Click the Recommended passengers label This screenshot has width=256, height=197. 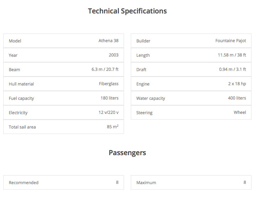point(24,183)
